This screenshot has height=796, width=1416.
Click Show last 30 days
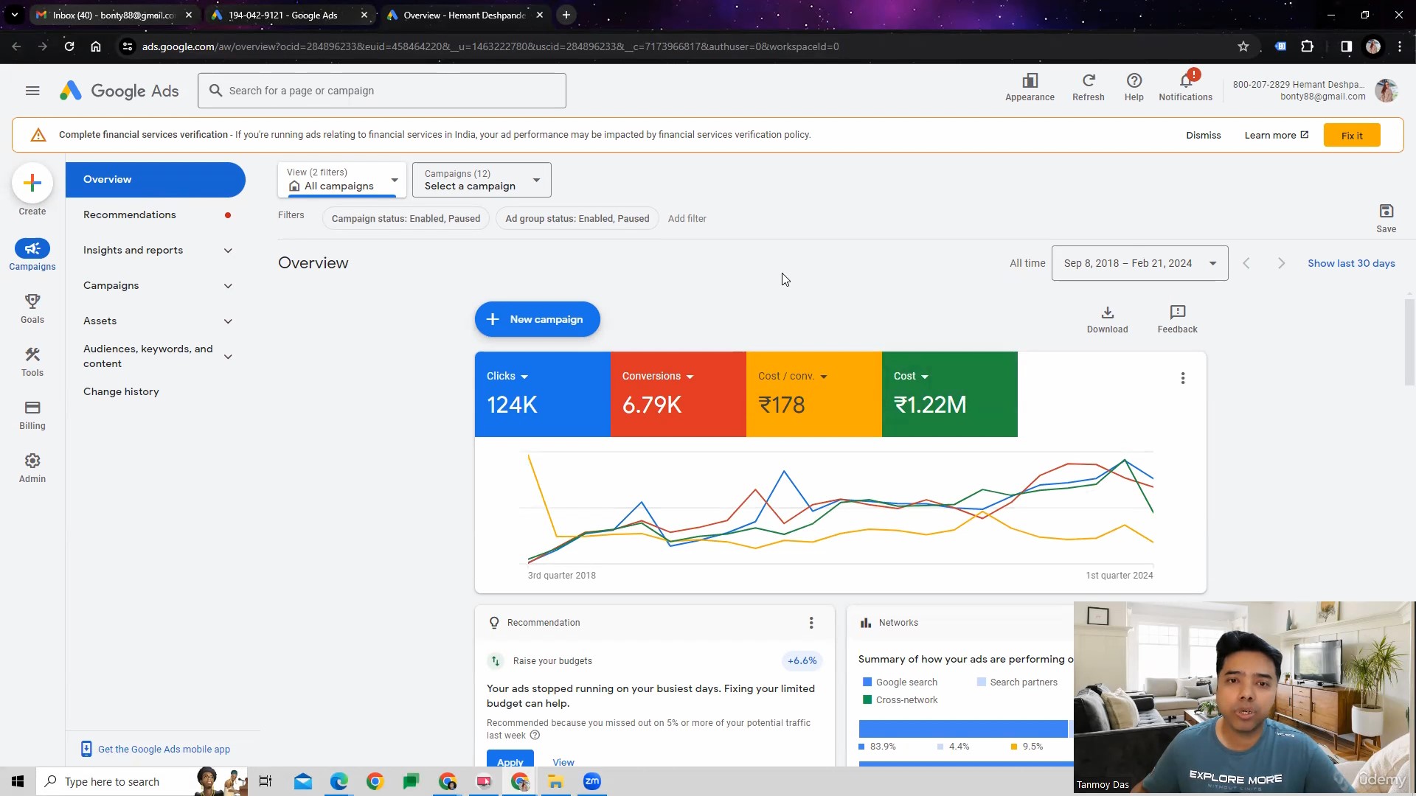[1351, 263]
